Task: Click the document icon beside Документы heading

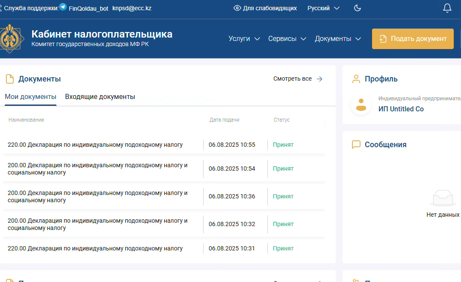Action: (x=9, y=78)
